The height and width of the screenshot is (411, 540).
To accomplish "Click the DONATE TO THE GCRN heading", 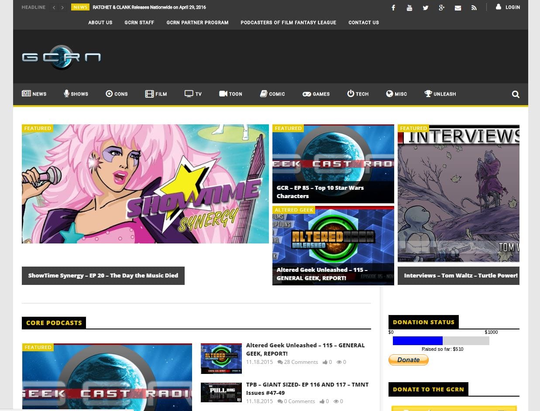I will (x=428, y=389).
